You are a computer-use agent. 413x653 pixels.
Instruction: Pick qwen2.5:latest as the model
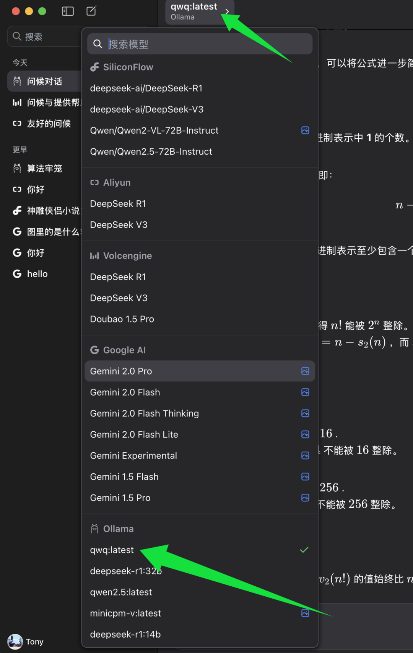tap(121, 592)
